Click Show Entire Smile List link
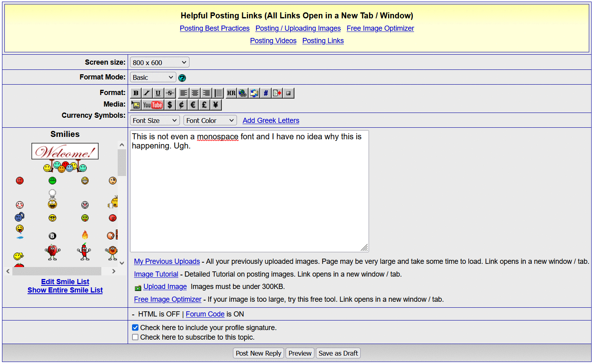This screenshot has width=594, height=364. (x=65, y=290)
